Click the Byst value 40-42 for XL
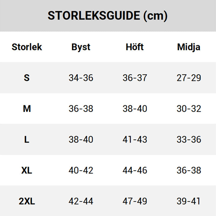The height and width of the screenshot is (216, 216). click(x=81, y=170)
